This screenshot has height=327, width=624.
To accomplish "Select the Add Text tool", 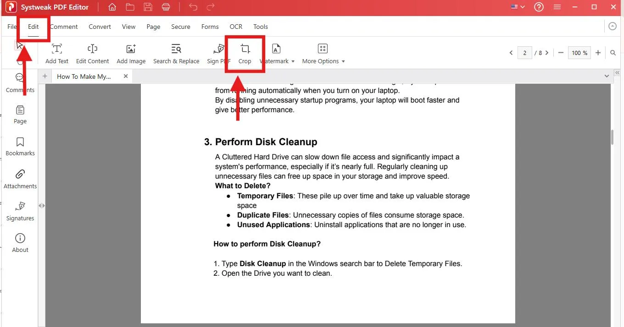I will [57, 54].
